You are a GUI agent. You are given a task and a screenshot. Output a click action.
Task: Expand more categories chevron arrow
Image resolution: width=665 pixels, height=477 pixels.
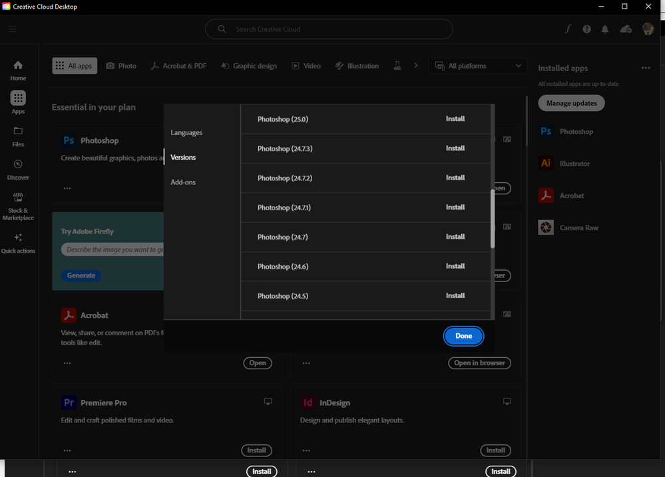coord(415,65)
